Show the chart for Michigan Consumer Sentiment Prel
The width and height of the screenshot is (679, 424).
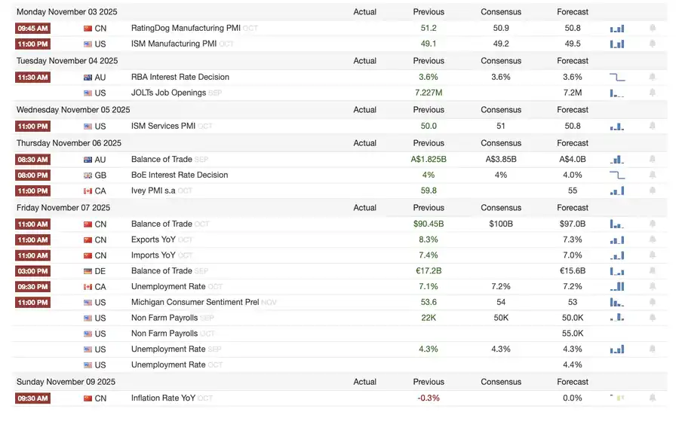(617, 303)
